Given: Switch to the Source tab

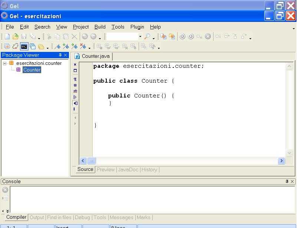Looking at the screenshot, I should coord(85,169).
